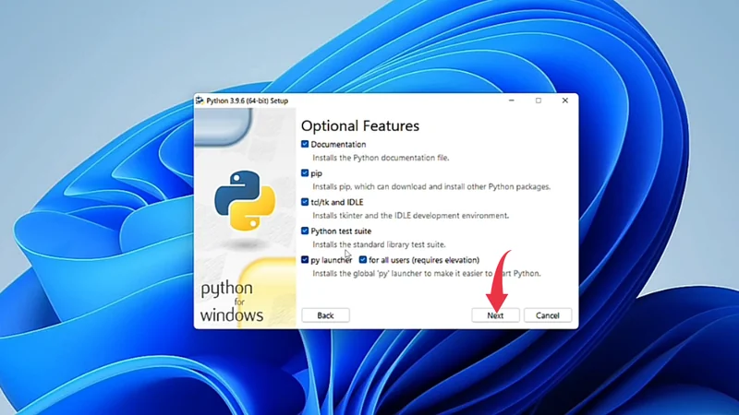
Task: Click the 'Installs the standard library test suite' text
Action: 379,244
